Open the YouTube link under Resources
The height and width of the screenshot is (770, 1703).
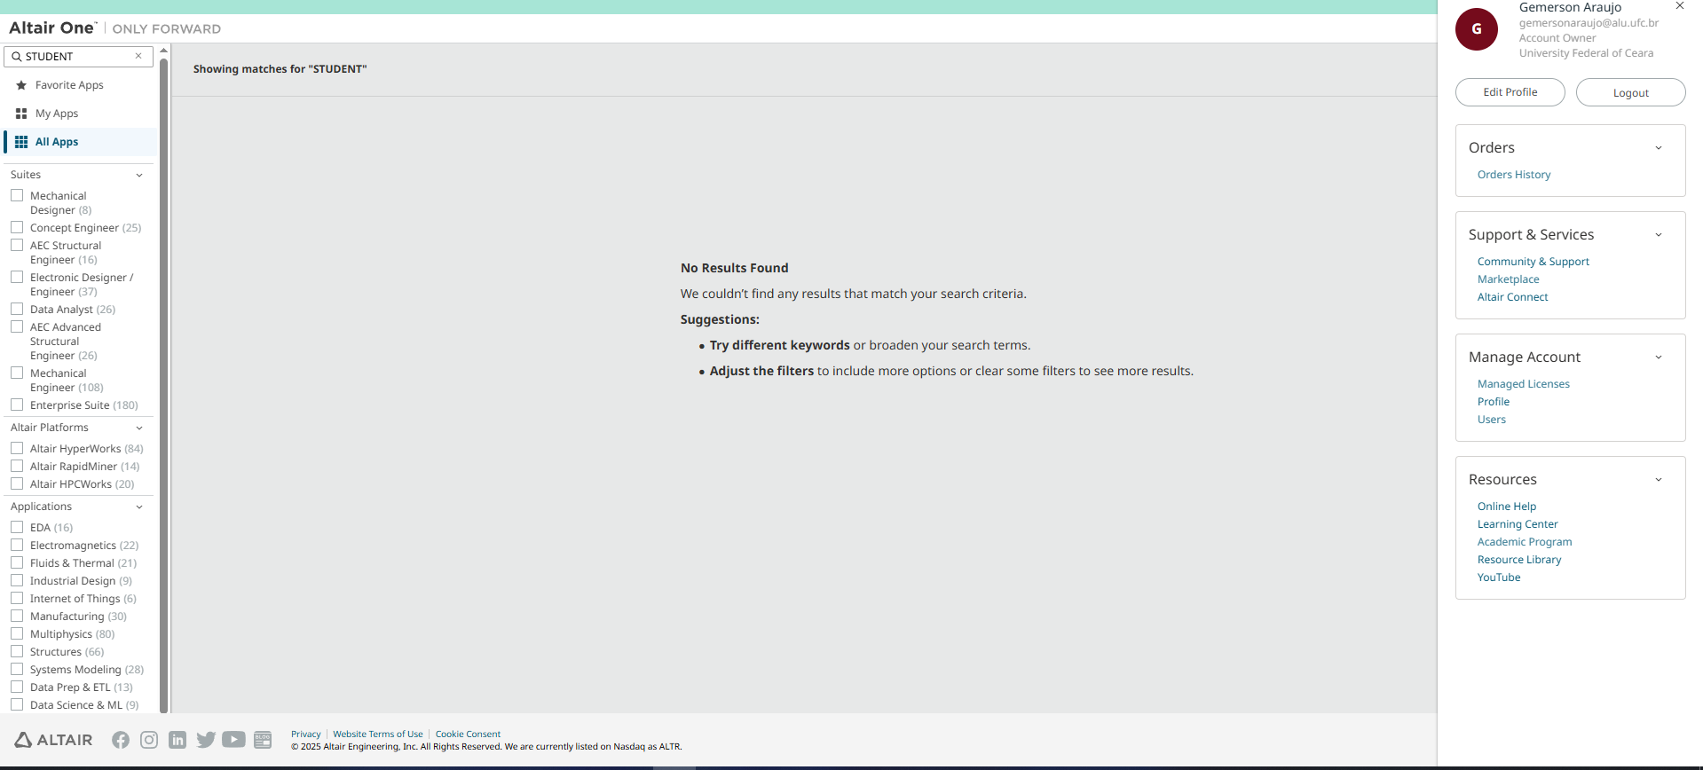pos(1499,577)
